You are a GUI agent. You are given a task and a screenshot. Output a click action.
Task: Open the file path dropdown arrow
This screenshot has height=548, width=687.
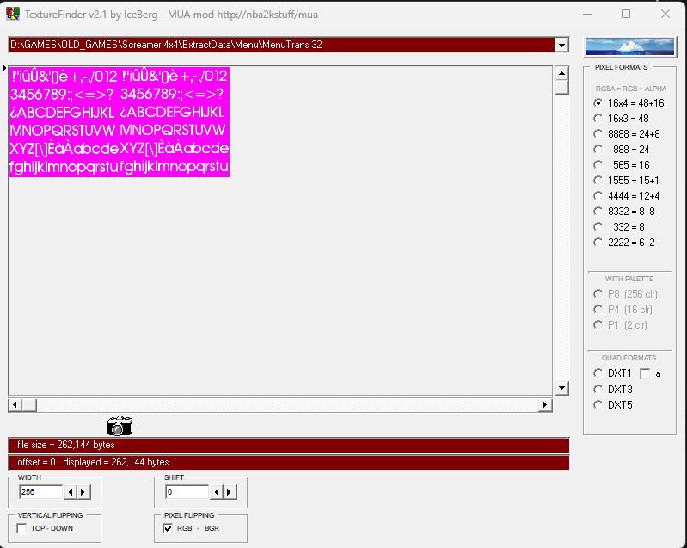(561, 45)
